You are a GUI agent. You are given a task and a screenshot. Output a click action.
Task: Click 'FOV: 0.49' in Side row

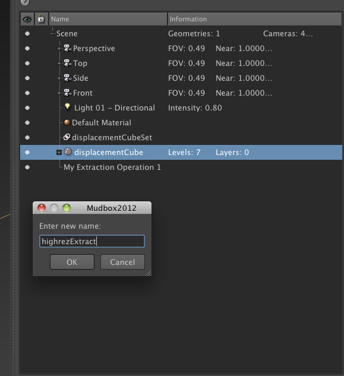187,78
